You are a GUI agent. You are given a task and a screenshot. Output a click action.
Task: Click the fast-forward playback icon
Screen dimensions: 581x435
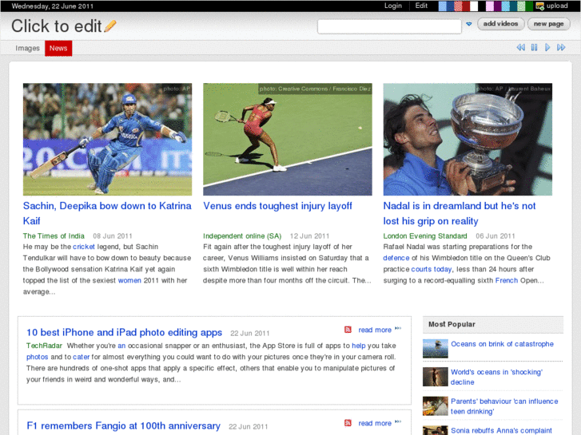pyautogui.click(x=561, y=47)
